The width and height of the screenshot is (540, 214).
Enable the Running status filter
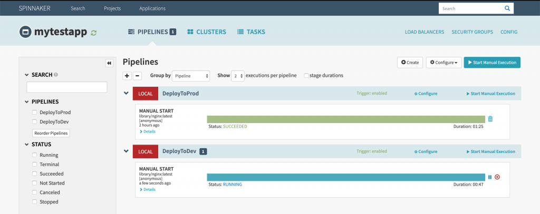[x=35, y=155]
